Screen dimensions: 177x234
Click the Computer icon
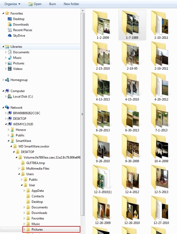coord(7,91)
